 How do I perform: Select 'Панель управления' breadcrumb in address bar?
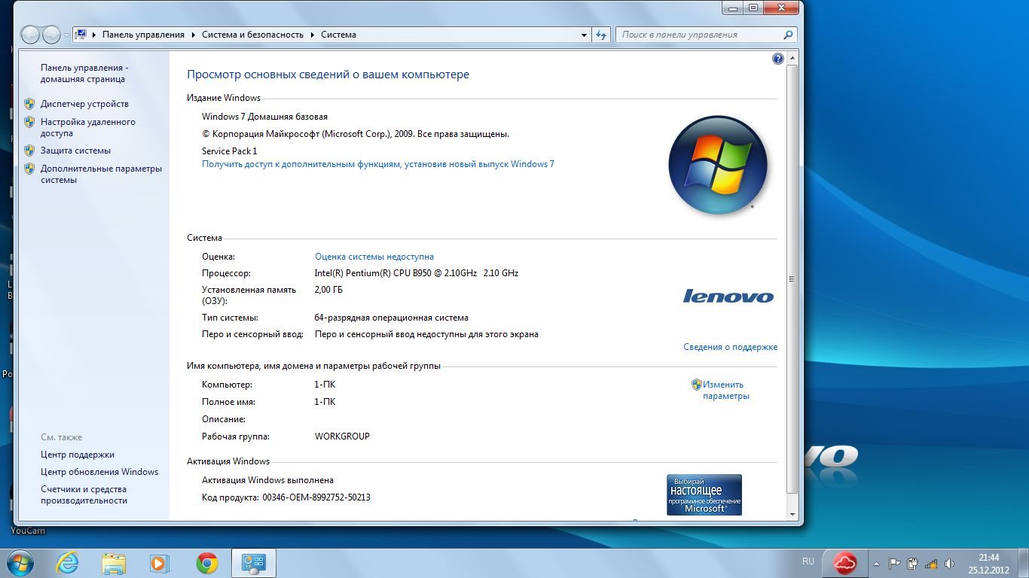coord(143,35)
